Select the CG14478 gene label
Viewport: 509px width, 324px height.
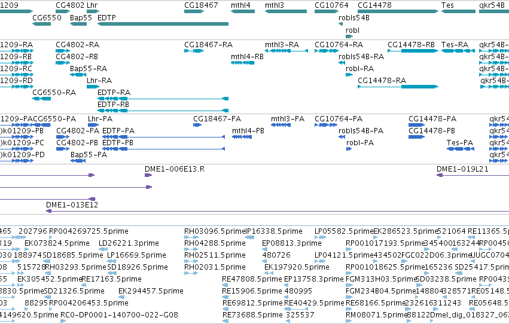[374, 5]
